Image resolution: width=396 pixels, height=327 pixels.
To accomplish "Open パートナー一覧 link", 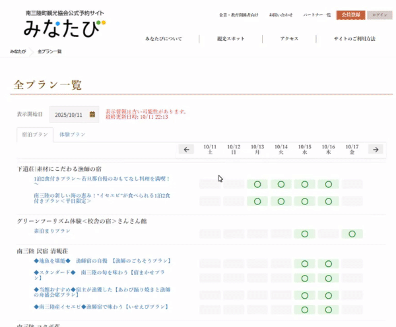I will pyautogui.click(x=317, y=15).
